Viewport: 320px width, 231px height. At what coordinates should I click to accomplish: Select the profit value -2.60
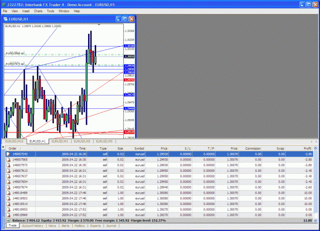pyautogui.click(x=308, y=187)
